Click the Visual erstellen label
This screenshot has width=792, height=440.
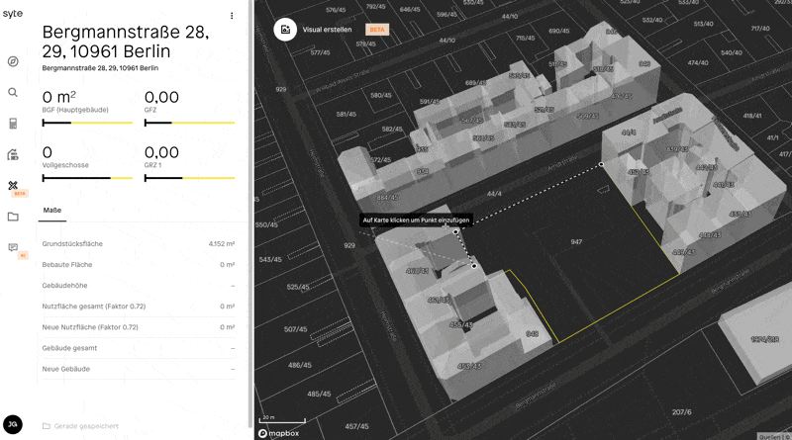(327, 30)
